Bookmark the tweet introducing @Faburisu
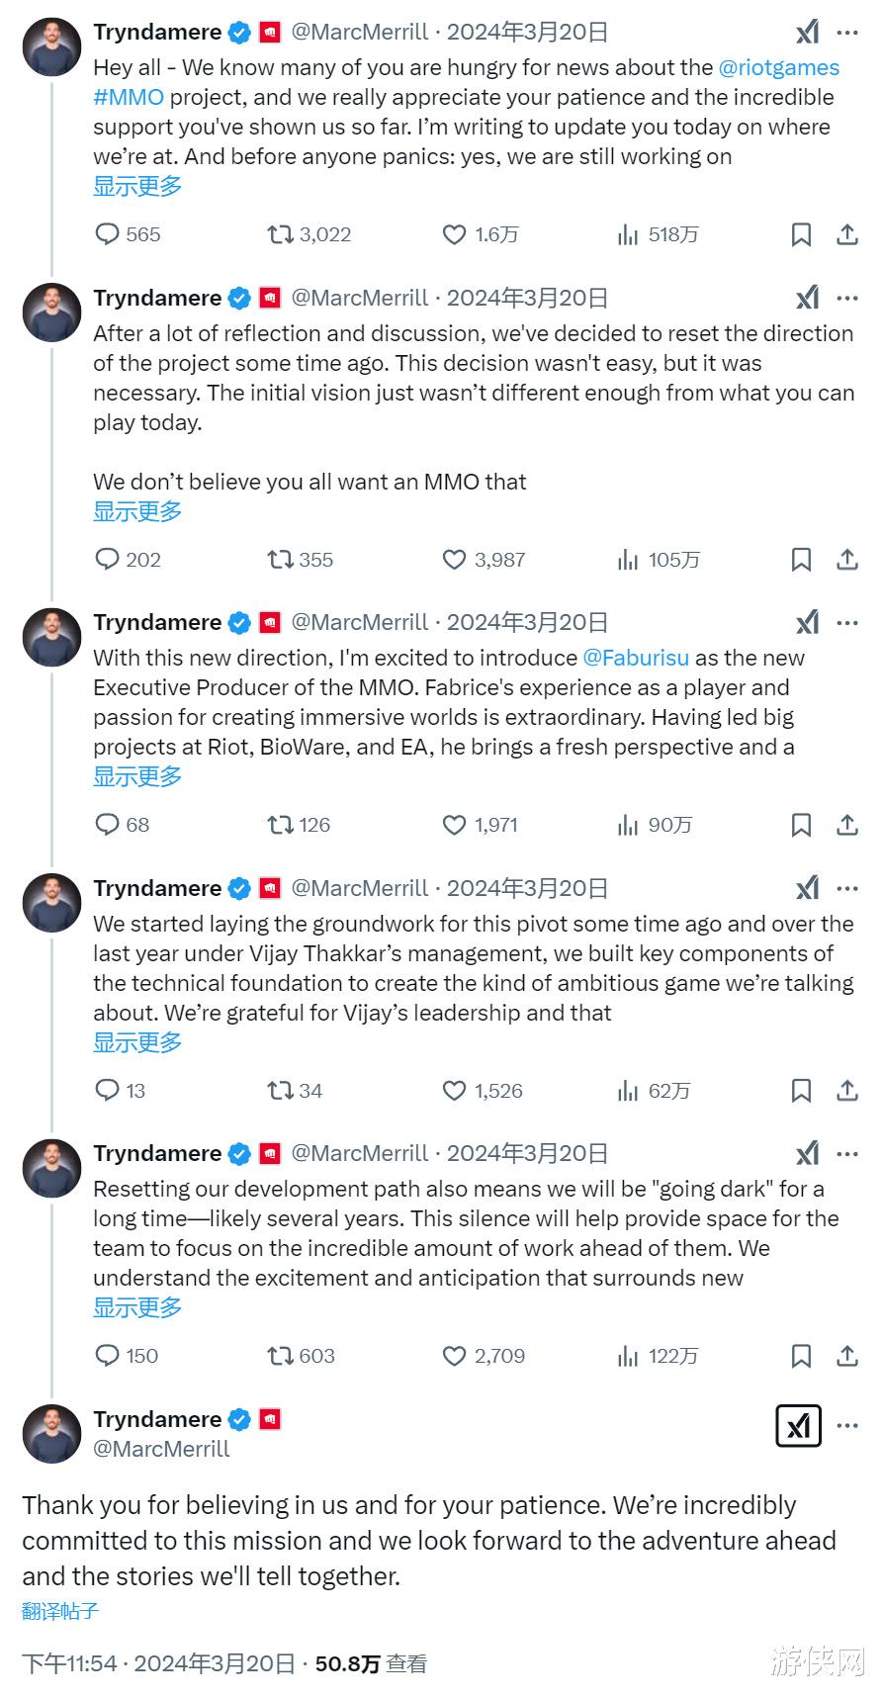The image size is (883, 1698). pos(801,825)
